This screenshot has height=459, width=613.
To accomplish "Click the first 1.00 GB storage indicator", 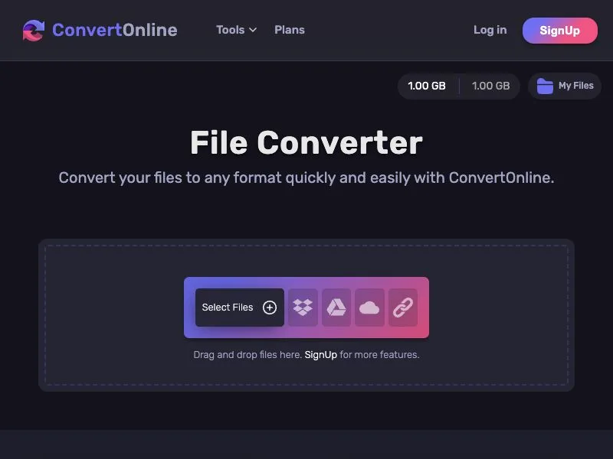I will pos(427,86).
